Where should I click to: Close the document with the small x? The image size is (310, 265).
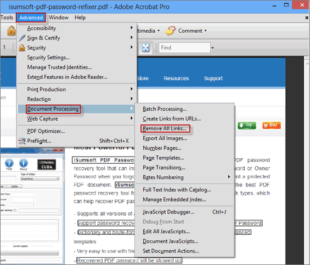click(307, 18)
